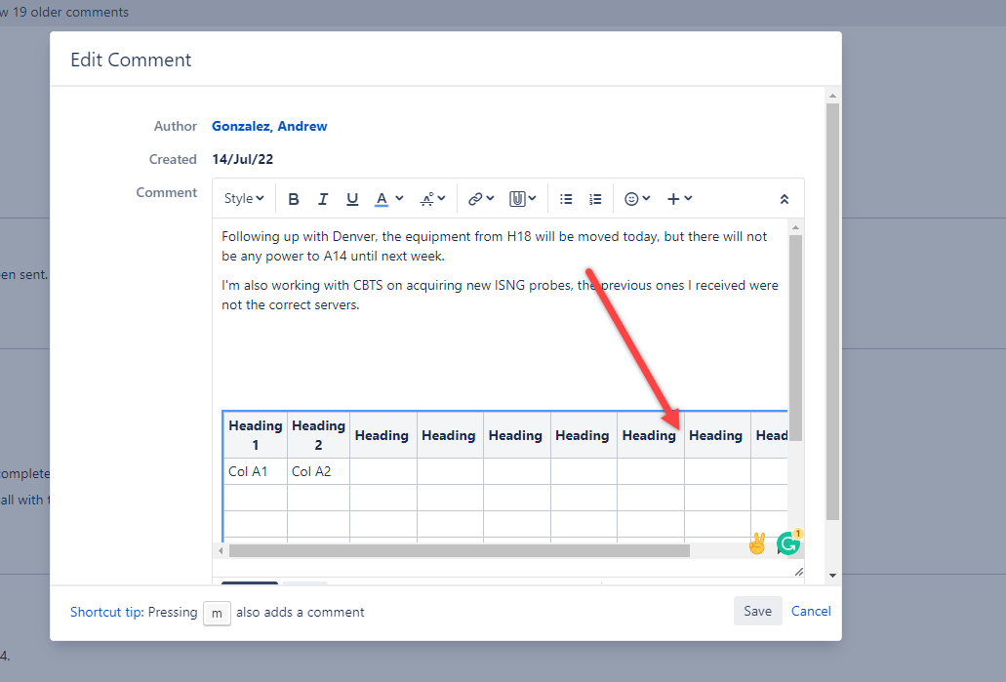Screen dimensions: 1006x682
Task: Open the Style dropdown
Action: 243,198
